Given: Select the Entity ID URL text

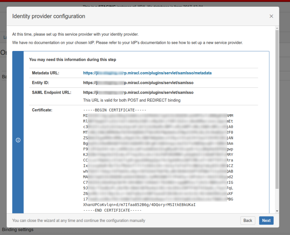Looking at the screenshot, I should [138, 83].
